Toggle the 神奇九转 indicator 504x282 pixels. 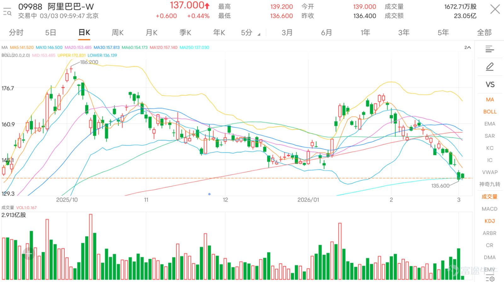point(490,184)
